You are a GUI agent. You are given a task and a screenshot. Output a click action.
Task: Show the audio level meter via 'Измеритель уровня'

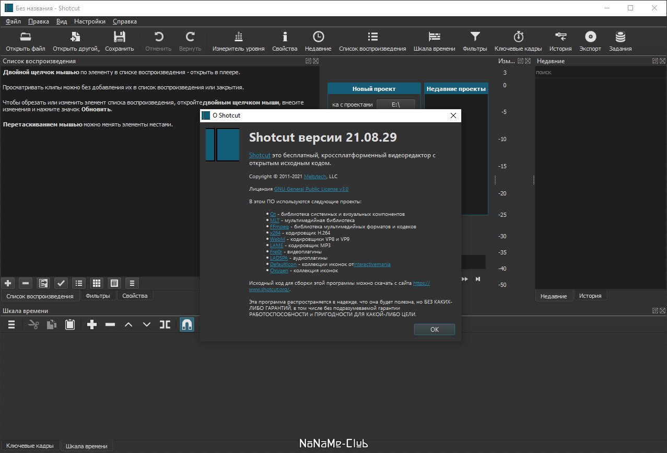pos(238,42)
